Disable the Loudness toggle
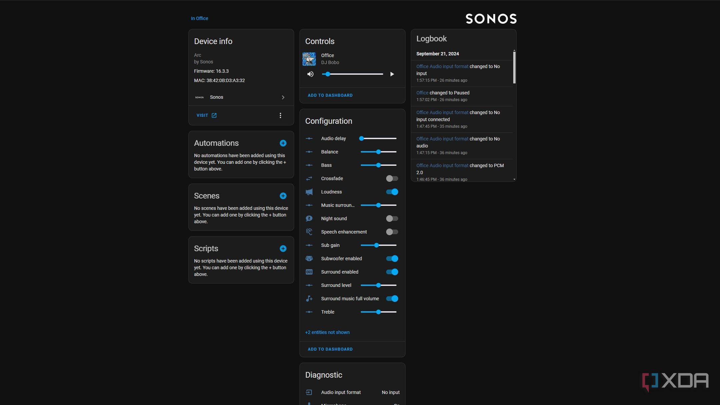 point(392,192)
